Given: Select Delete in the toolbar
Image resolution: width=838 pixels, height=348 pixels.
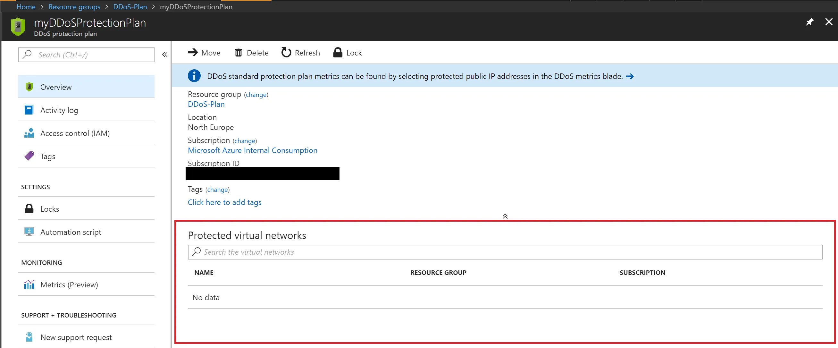Looking at the screenshot, I should tap(252, 53).
